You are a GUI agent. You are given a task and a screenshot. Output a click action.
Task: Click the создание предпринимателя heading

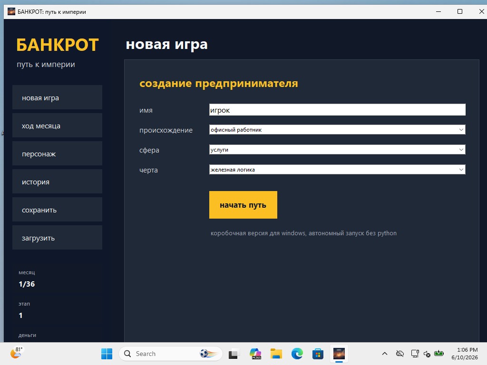coord(219,83)
